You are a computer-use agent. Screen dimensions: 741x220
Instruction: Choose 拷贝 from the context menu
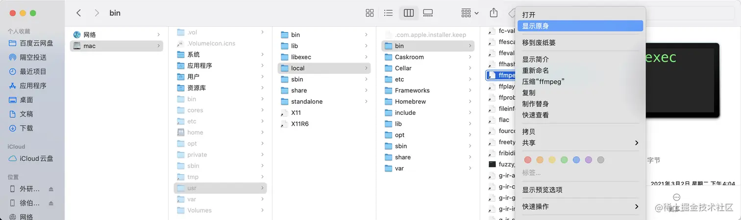point(580,132)
